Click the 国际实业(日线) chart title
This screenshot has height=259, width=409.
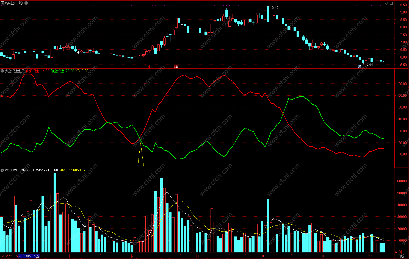pos(12,3)
